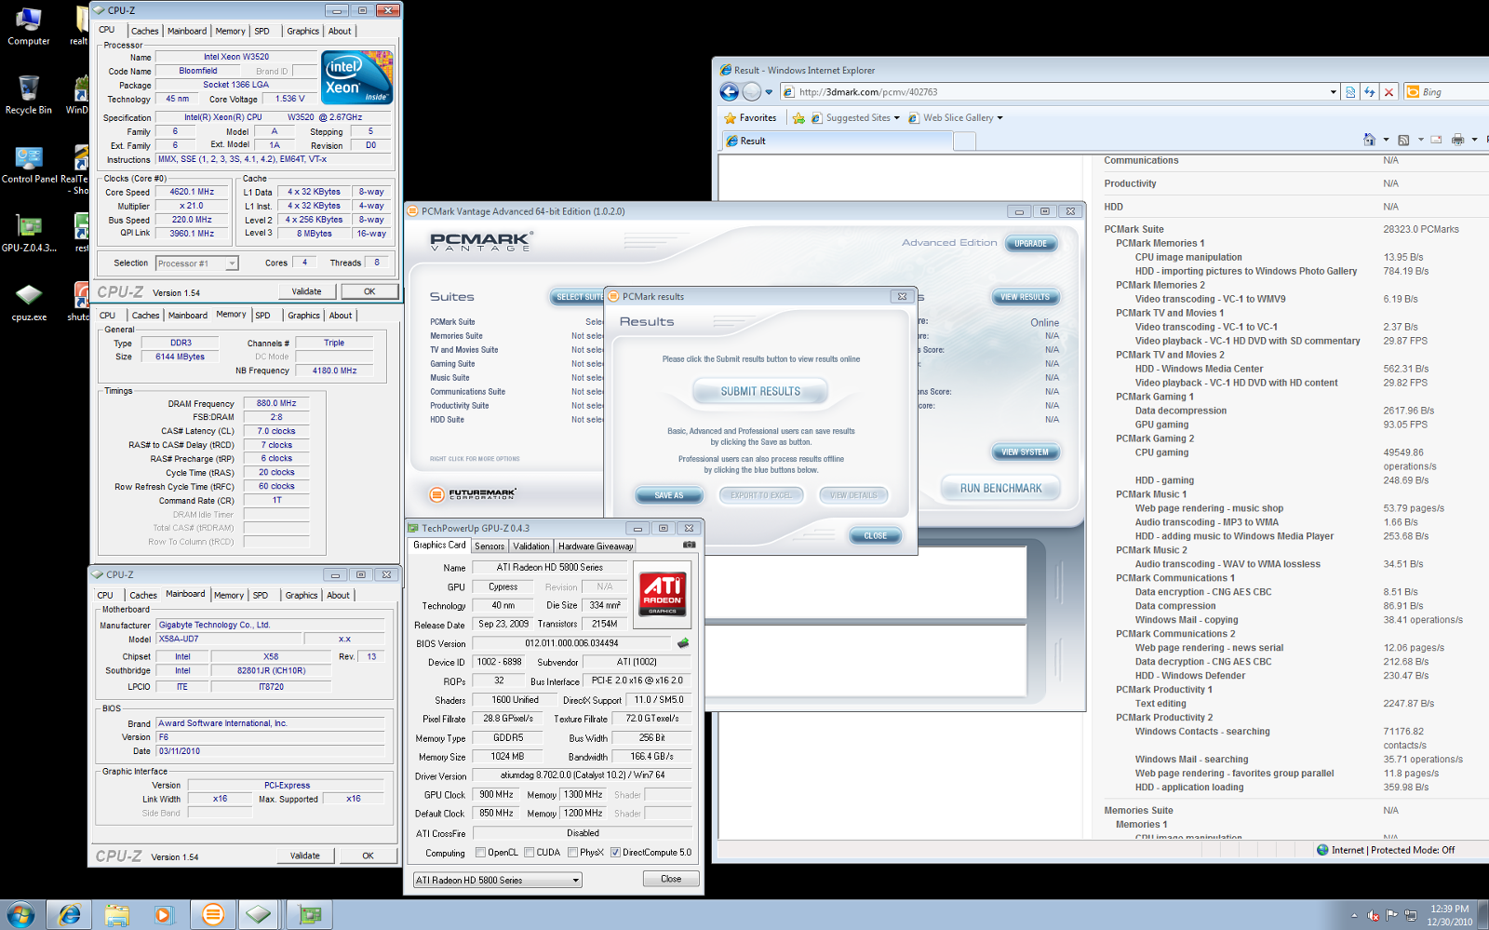Open the Windows Start button
The image size is (1489, 930).
coord(20,914)
